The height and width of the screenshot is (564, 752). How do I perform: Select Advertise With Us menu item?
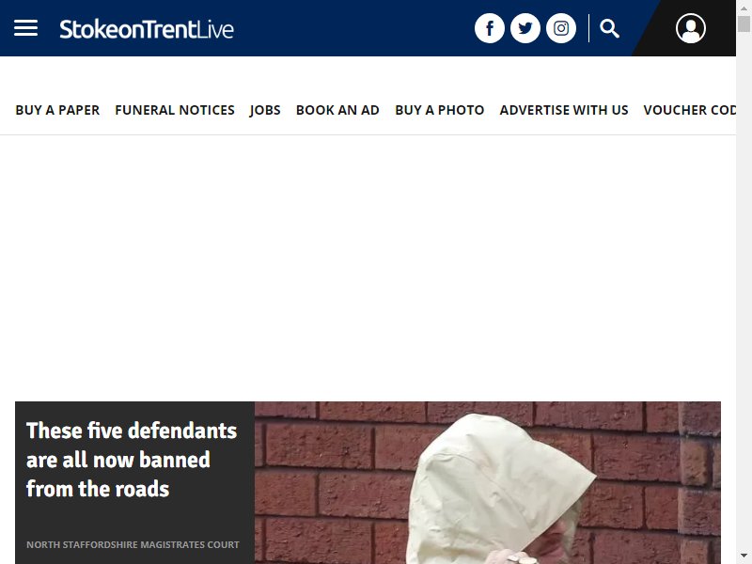click(563, 110)
